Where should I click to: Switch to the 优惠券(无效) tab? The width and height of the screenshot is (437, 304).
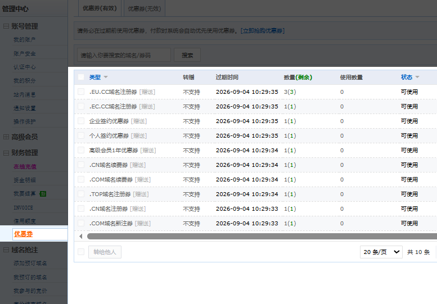point(145,8)
